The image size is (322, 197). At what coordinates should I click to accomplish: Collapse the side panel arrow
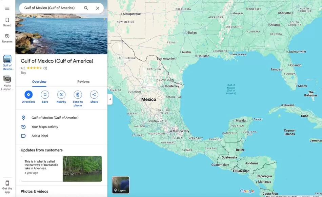110,99
